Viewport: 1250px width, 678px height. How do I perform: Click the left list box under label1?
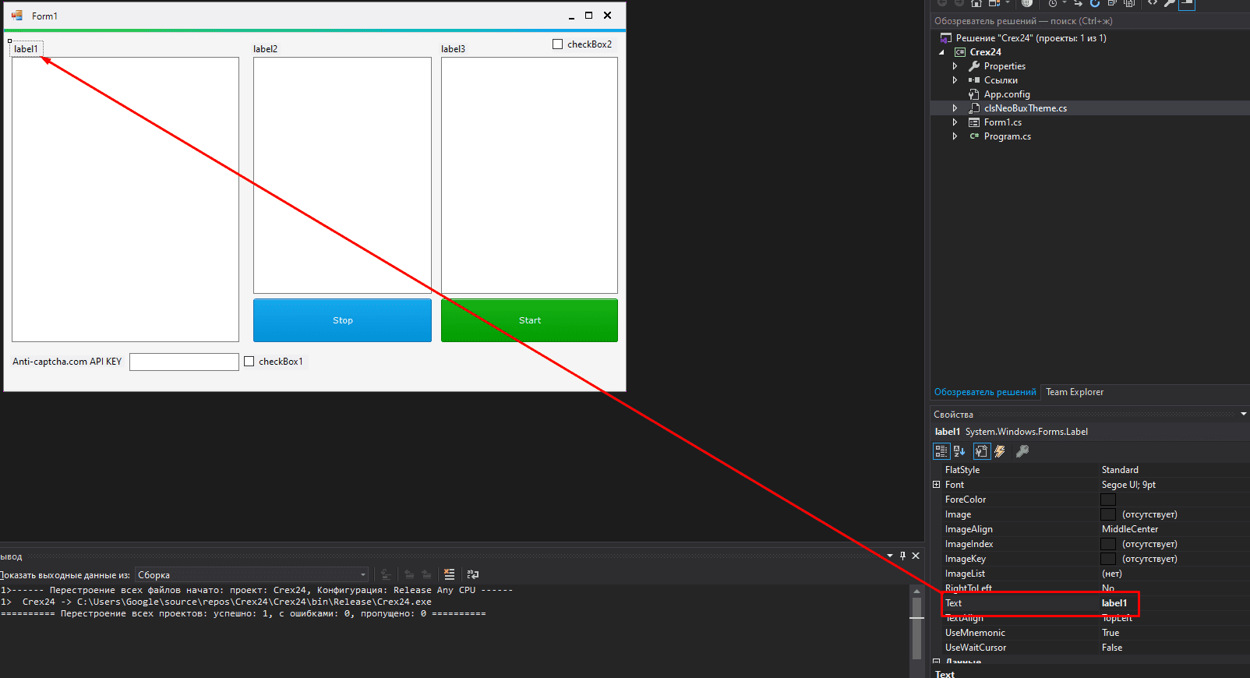125,200
